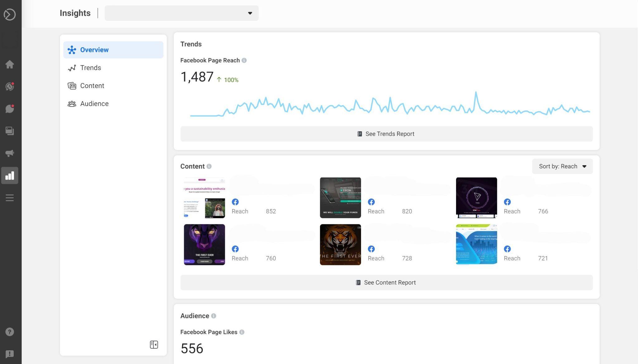Switch to the Trends section

coord(90,68)
